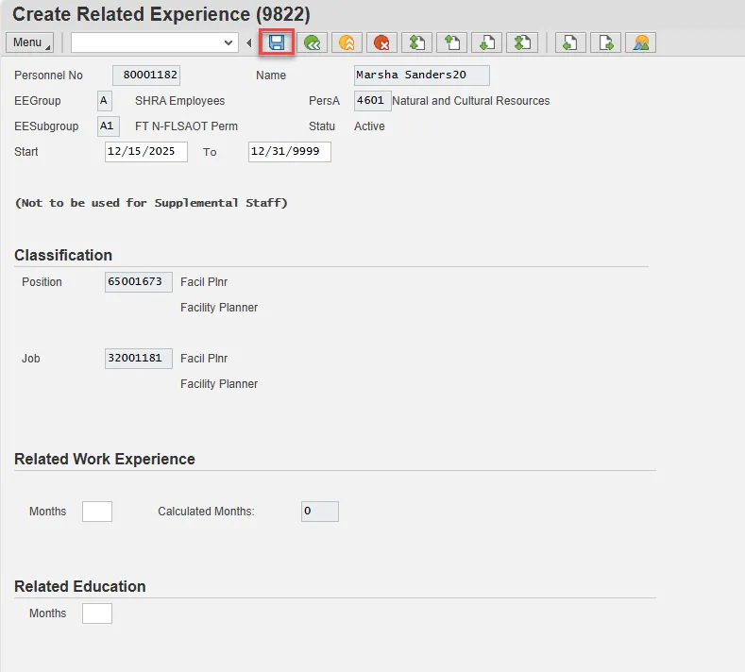745x672 pixels.
Task: Click the green Back arrow icon
Action: point(313,42)
